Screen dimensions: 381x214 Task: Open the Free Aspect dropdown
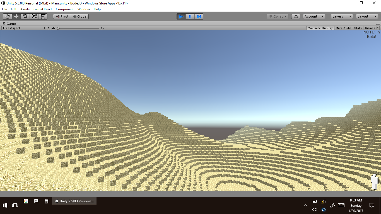24,28
